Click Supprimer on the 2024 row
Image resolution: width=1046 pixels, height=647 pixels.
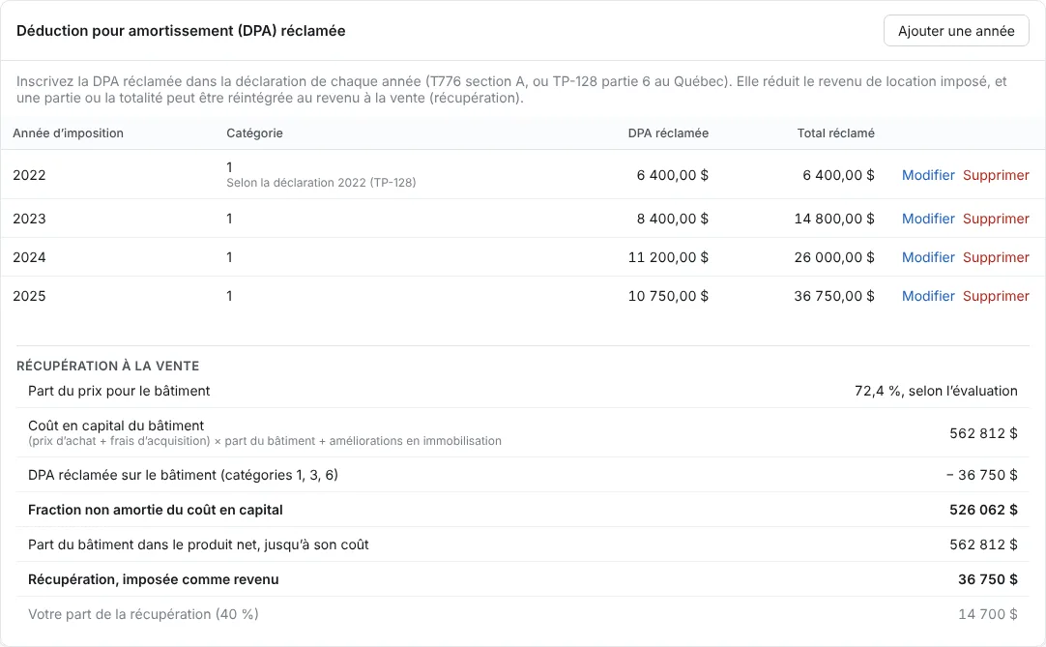click(x=996, y=257)
